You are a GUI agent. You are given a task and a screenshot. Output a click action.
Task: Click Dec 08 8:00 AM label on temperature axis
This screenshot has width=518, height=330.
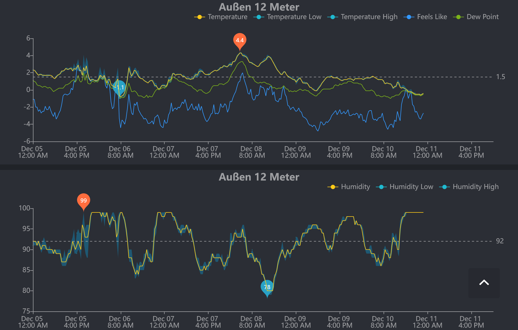252,152
